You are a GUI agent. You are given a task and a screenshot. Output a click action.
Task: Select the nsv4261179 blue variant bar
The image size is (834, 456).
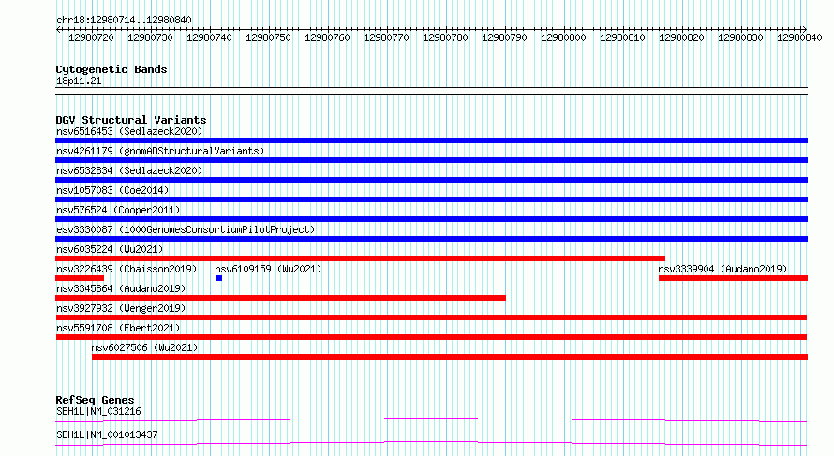point(431,160)
